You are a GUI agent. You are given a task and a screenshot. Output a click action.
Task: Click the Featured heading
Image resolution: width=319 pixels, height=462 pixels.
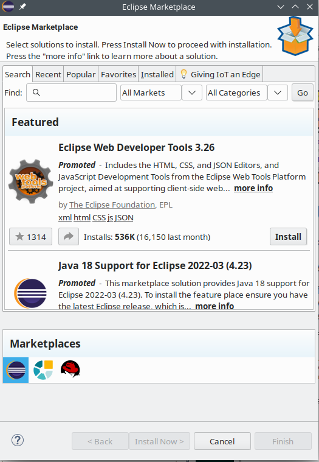click(x=35, y=122)
